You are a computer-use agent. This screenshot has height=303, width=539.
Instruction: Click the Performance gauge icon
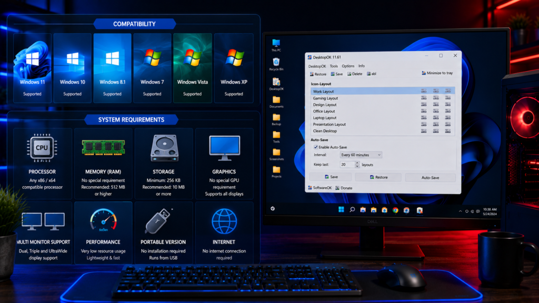(103, 220)
